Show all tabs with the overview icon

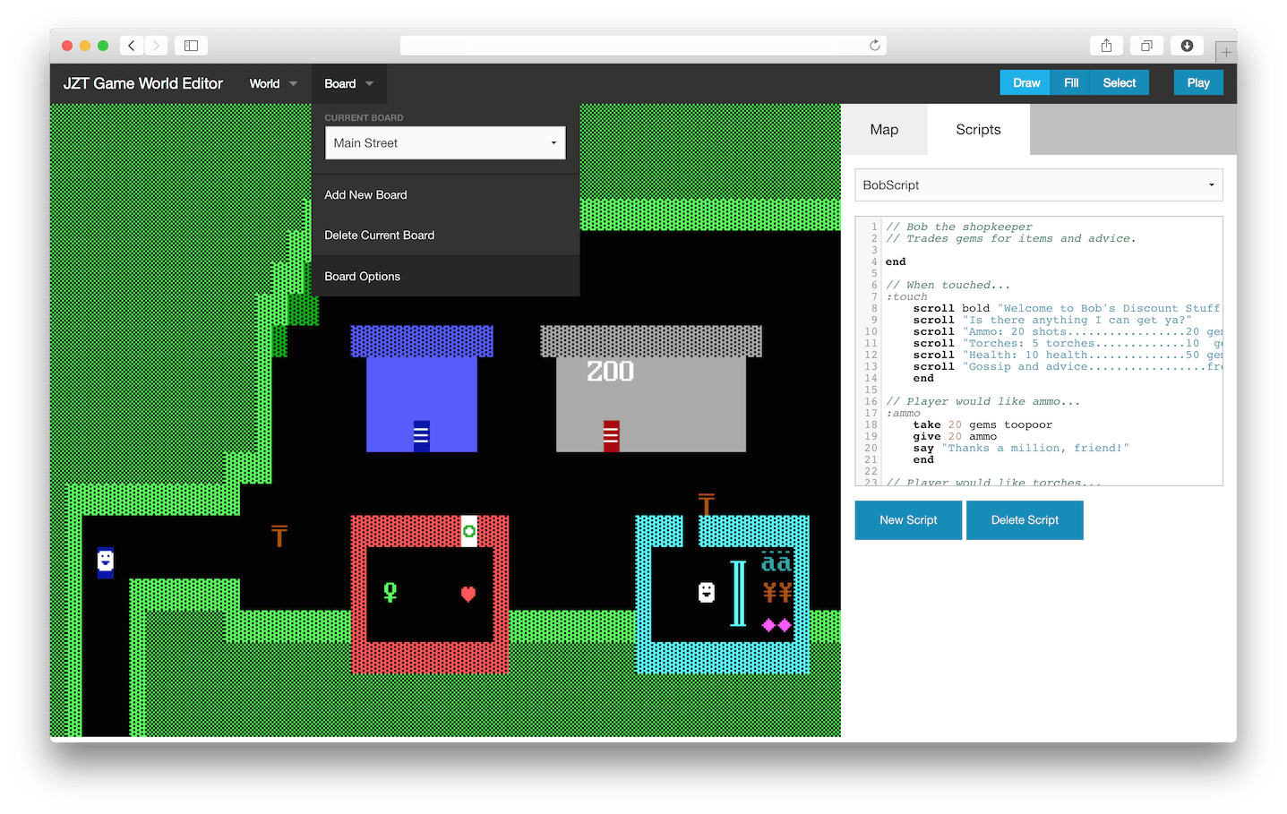pyautogui.click(x=1146, y=46)
